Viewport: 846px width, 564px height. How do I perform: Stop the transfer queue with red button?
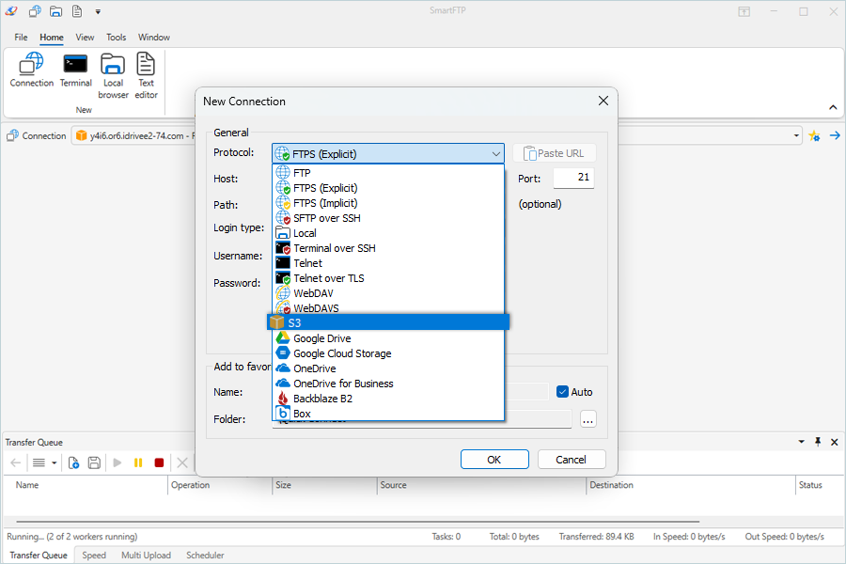pyautogui.click(x=159, y=462)
